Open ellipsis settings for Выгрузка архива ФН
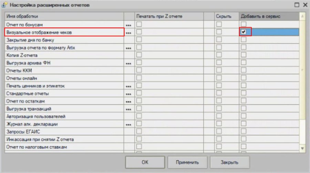This screenshot has width=310, height=173. coord(128,64)
